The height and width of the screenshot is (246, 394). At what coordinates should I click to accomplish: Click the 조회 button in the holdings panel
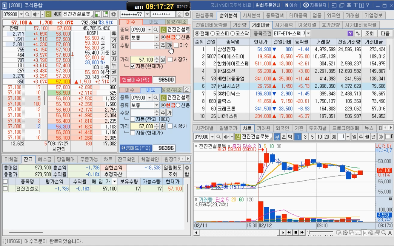point(173,174)
